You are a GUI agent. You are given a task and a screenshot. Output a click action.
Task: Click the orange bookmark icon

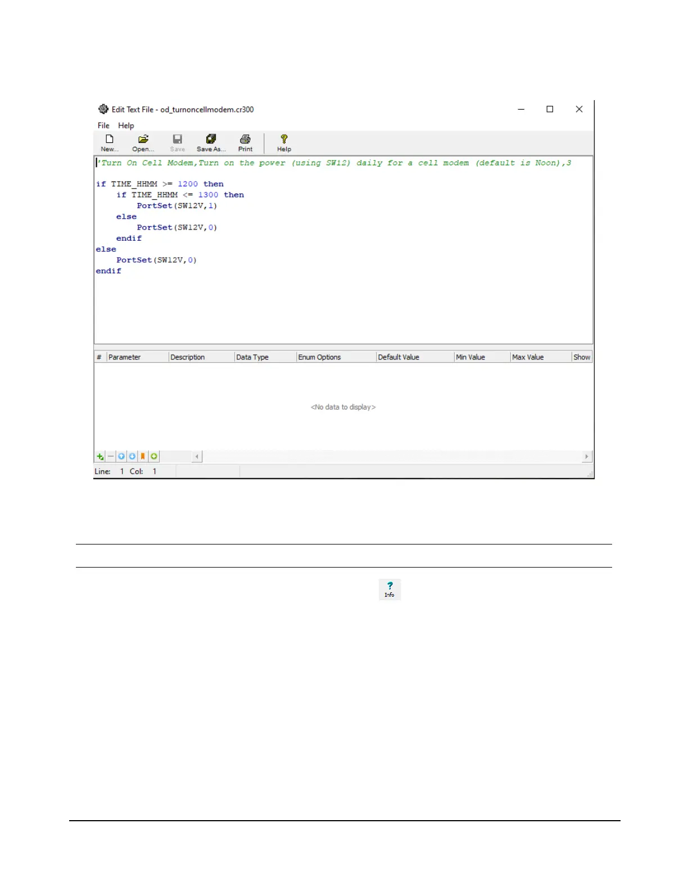click(143, 457)
